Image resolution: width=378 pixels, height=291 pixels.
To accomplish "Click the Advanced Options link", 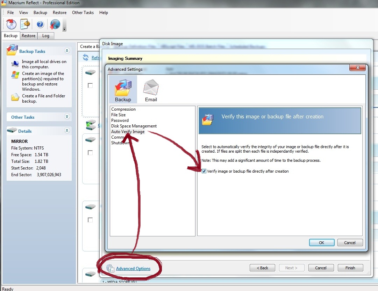I will [133, 269].
